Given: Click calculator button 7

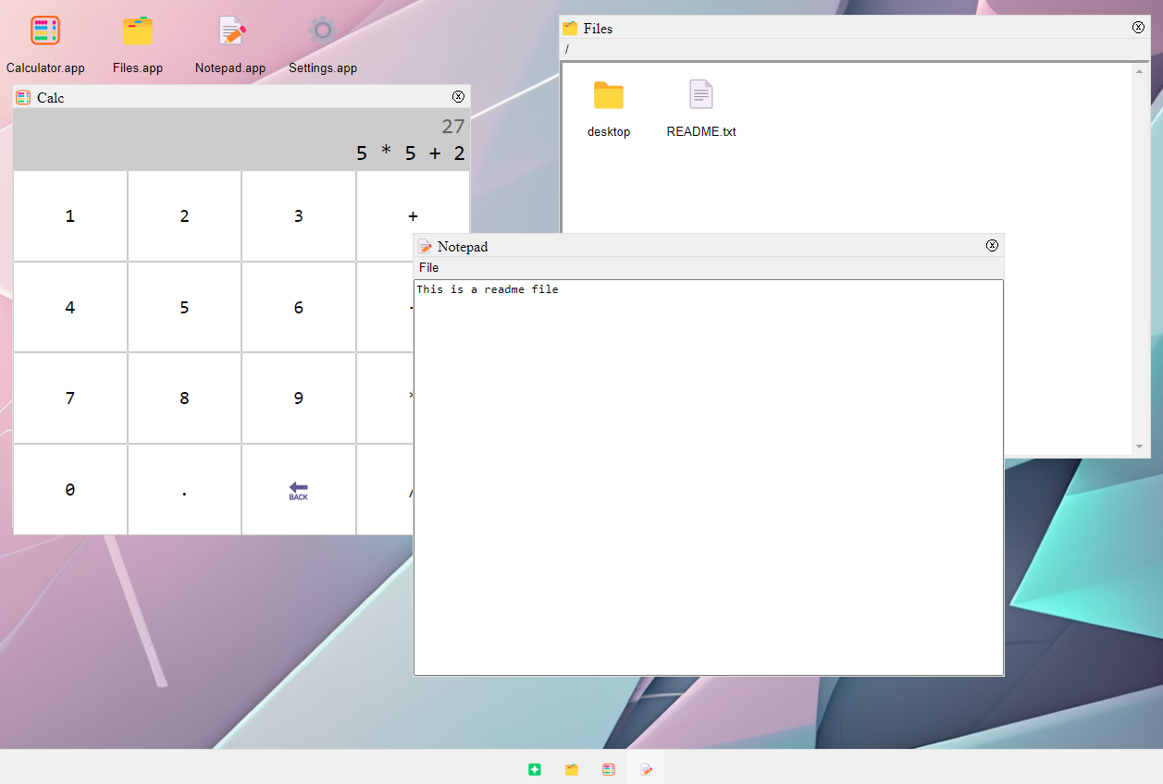Looking at the screenshot, I should (70, 398).
